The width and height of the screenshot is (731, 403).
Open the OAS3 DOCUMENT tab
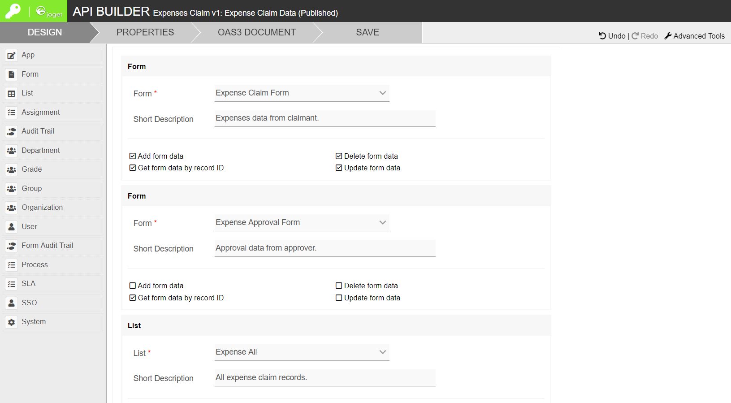tap(256, 32)
